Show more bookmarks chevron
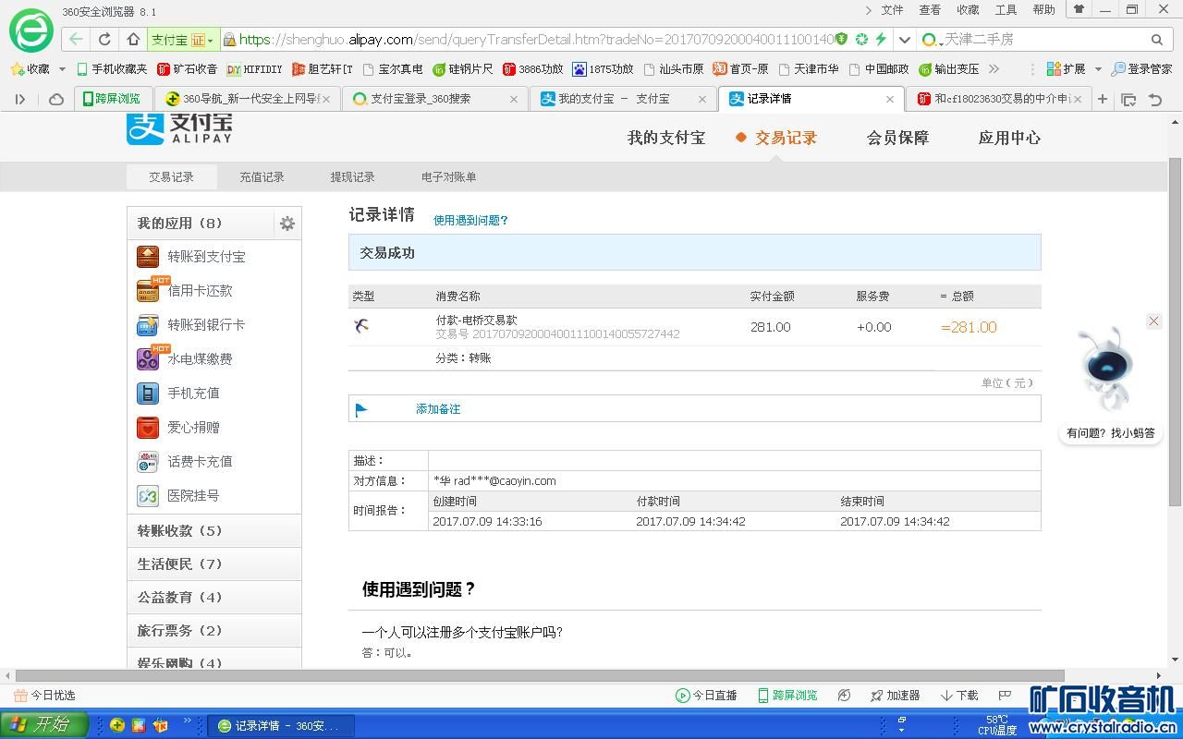 tap(994, 69)
